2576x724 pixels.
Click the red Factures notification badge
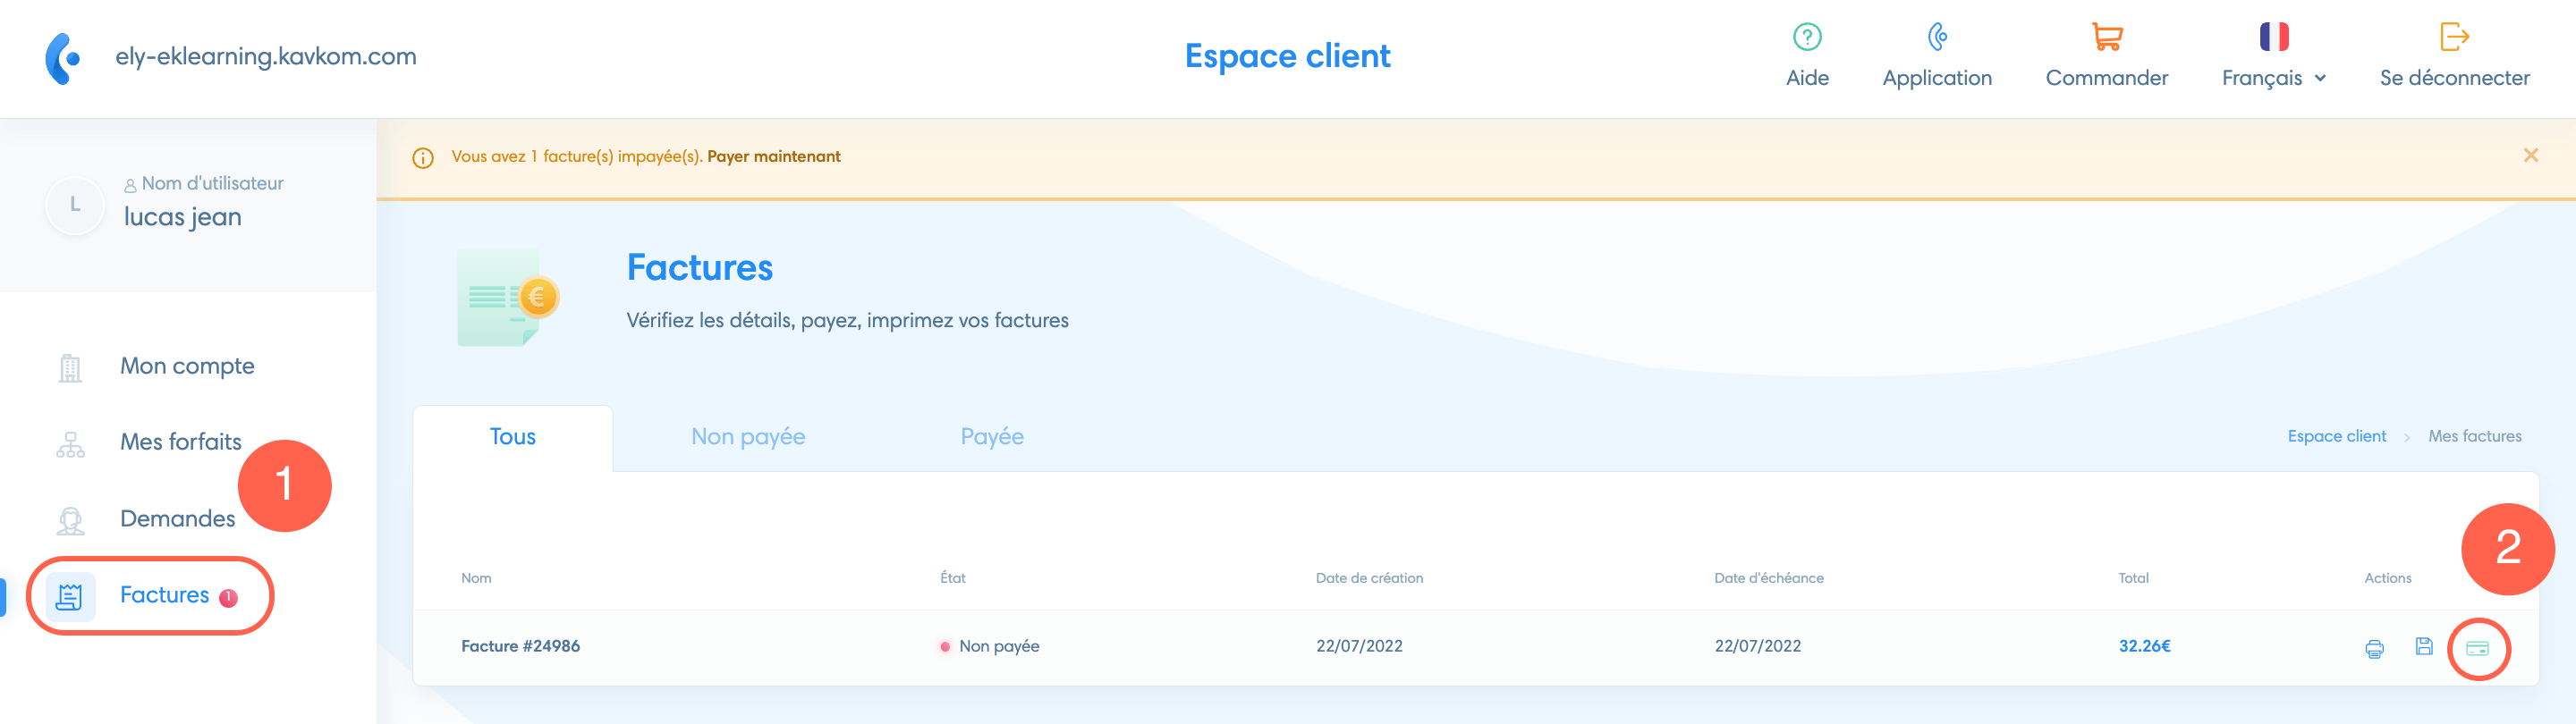click(x=228, y=598)
